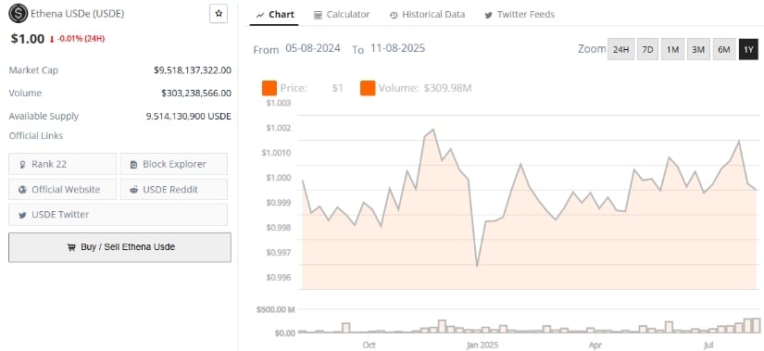Image resolution: width=764 pixels, height=351 pixels.
Task: Click the $500.00 M volume axis label
Action: point(275,309)
